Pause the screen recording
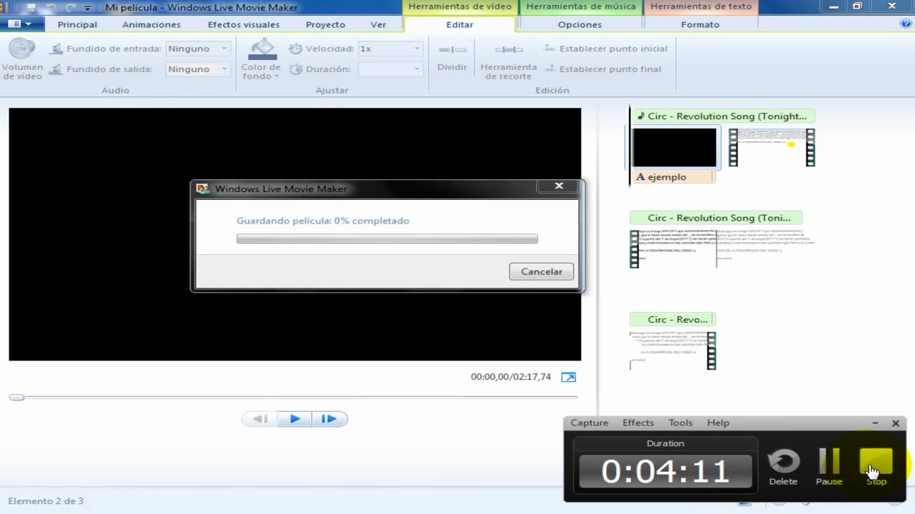 click(x=829, y=467)
